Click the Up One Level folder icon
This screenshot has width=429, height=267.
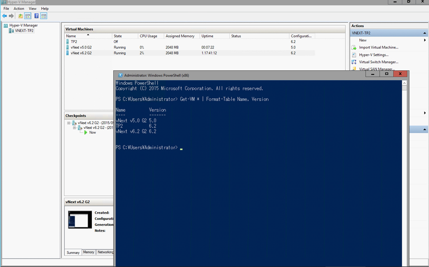pos(20,16)
